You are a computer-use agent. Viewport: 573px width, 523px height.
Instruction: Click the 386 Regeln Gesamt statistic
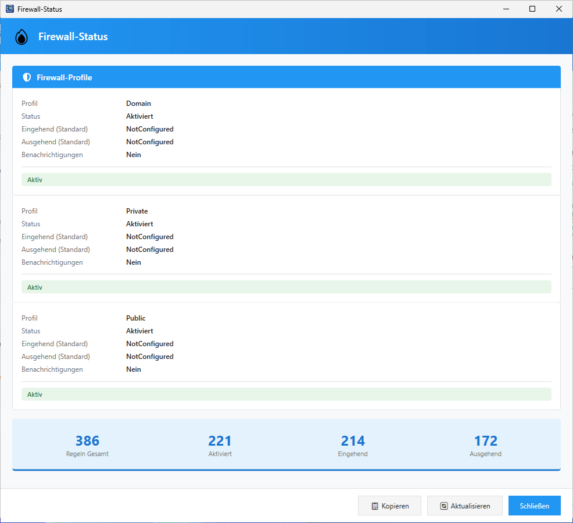pos(87,445)
